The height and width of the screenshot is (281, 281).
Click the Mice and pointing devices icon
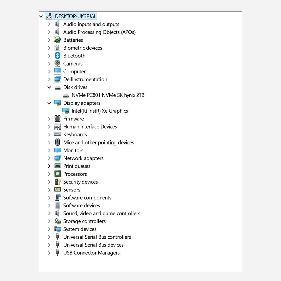point(58,142)
